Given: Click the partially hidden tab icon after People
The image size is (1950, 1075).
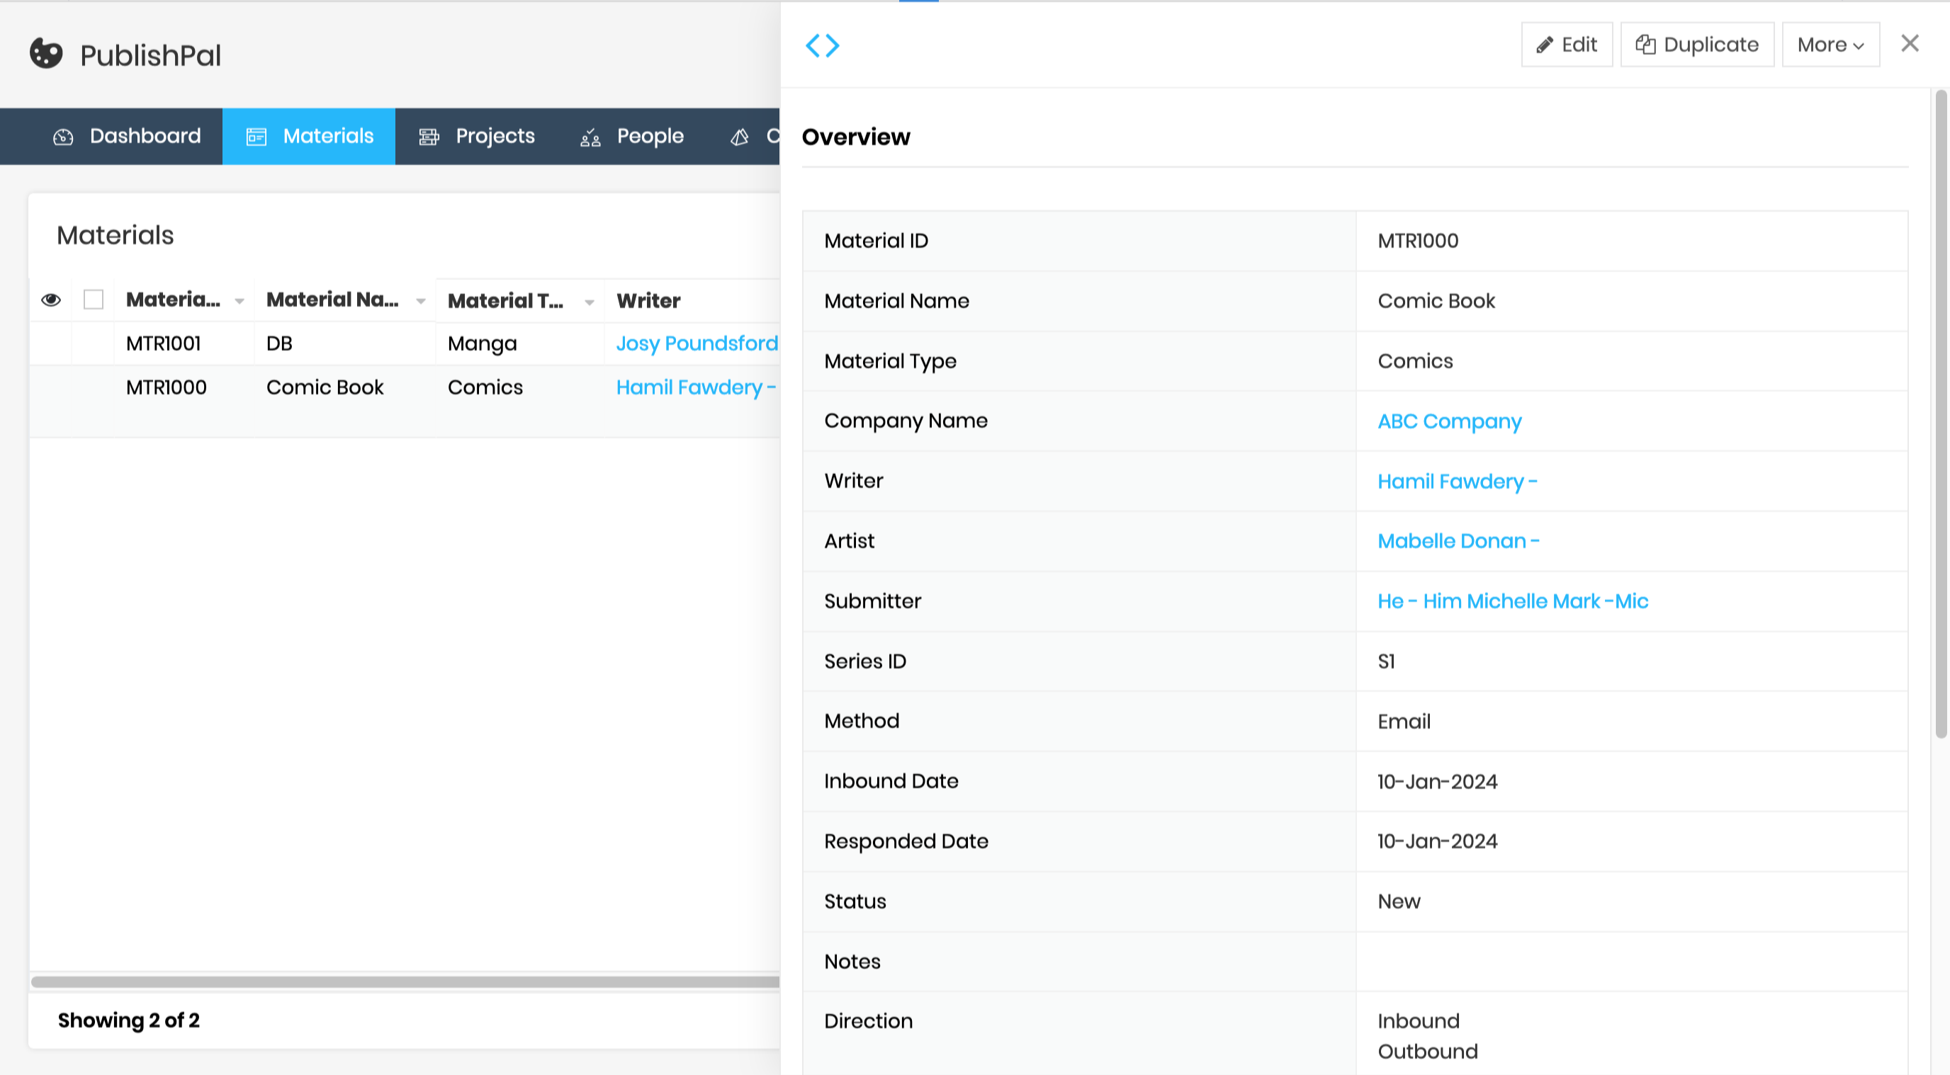Looking at the screenshot, I should tap(740, 137).
